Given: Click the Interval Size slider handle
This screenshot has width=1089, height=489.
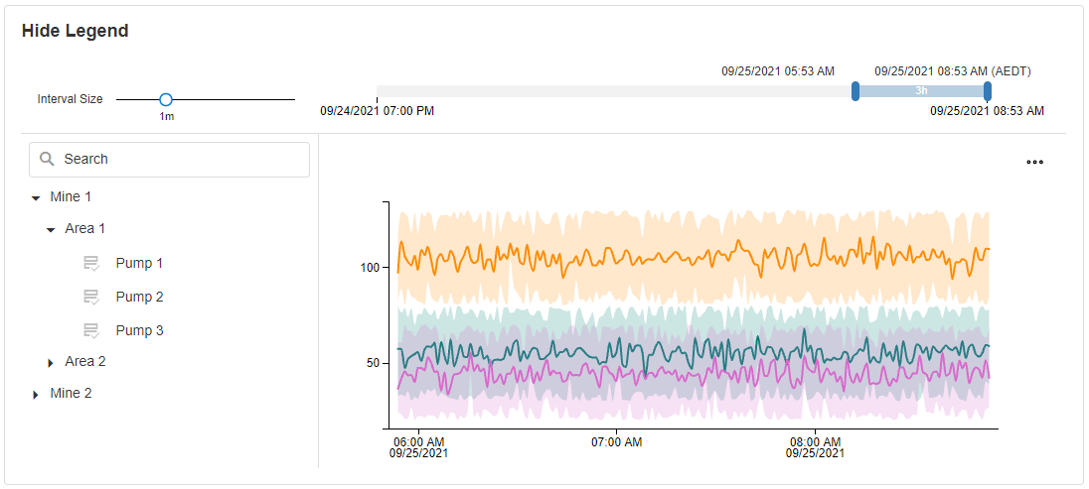Looking at the screenshot, I should 166,99.
